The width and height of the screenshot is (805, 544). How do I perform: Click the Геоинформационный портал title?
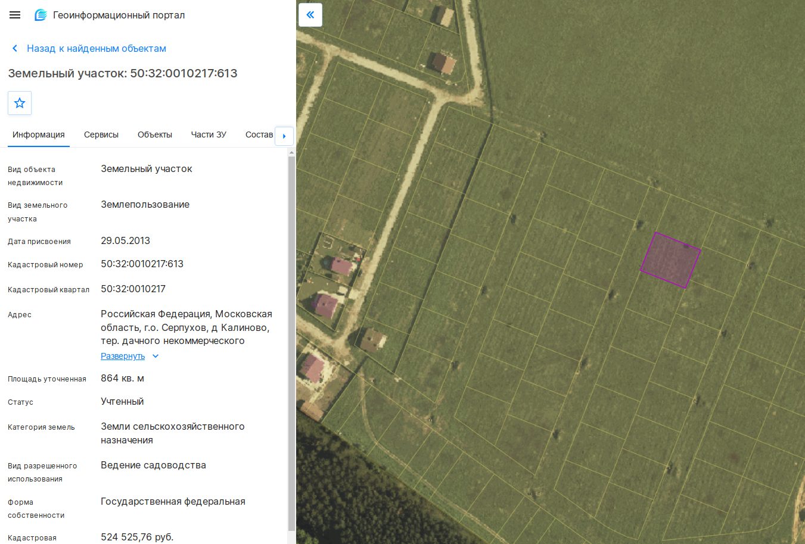point(119,15)
